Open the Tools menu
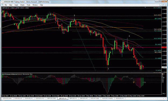The width and height of the screenshot is (168, 101). click(28, 5)
